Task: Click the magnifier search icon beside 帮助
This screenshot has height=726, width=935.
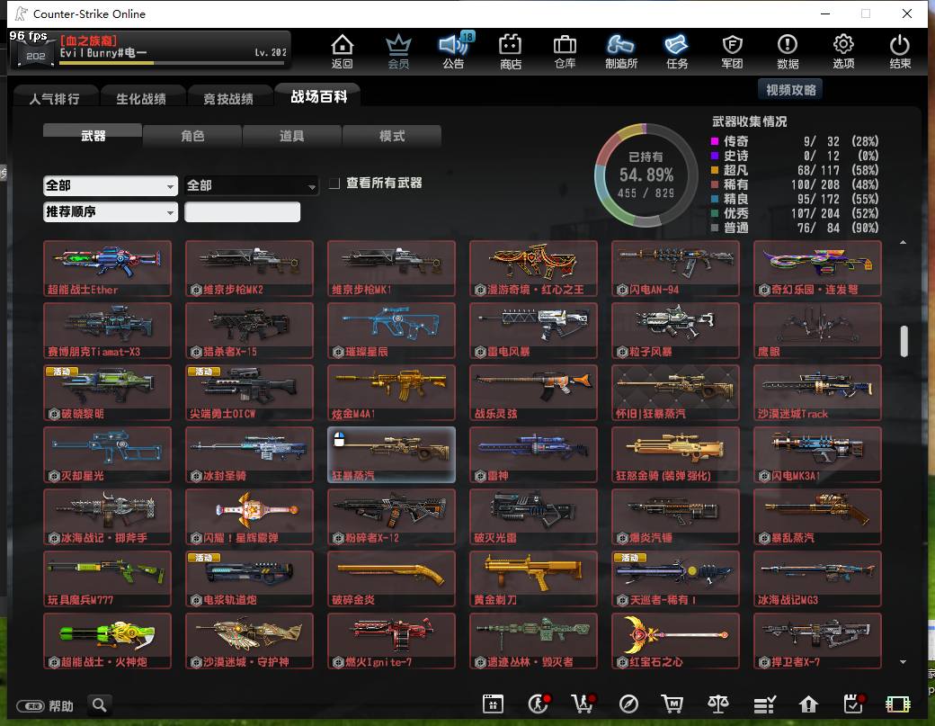Action: 100,705
